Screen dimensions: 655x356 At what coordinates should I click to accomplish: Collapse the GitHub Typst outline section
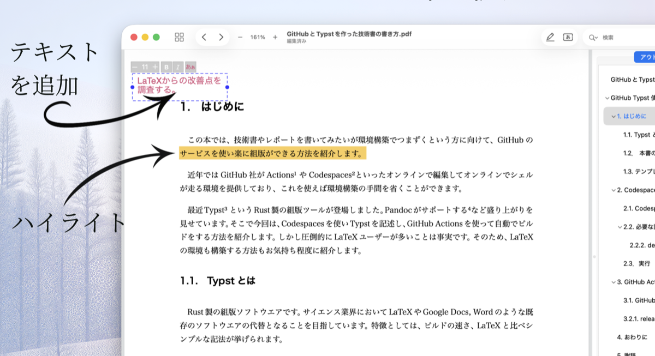point(607,98)
